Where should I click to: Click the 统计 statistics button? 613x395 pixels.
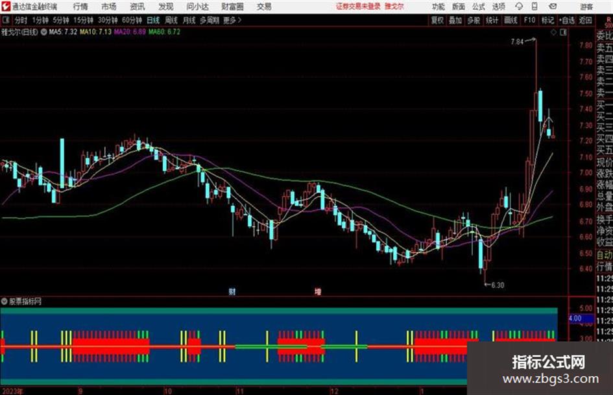click(x=492, y=20)
